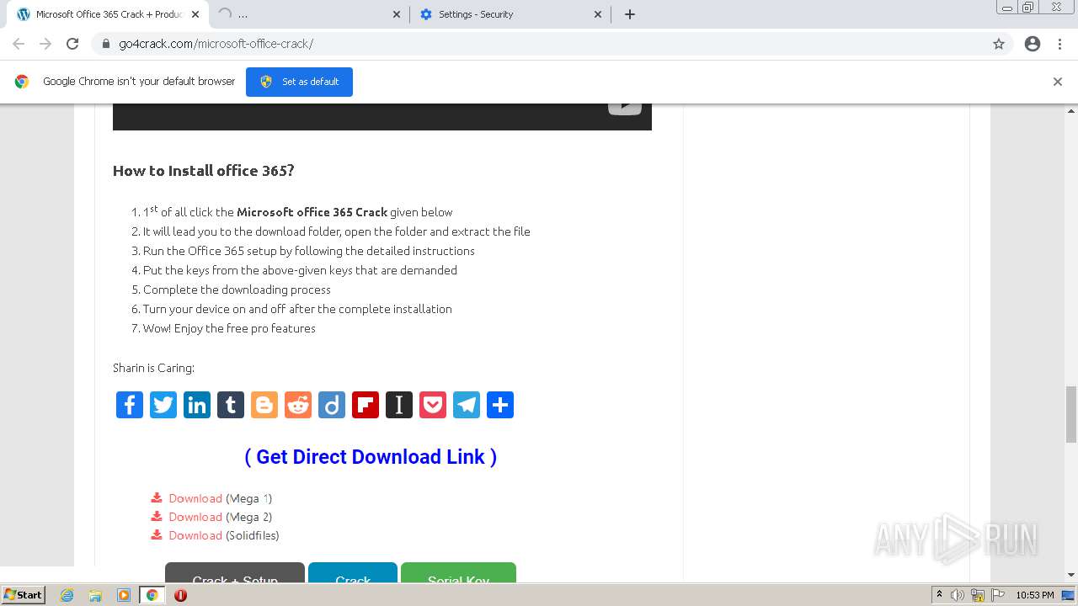
Task: Share the page on LinkedIn
Action: click(x=197, y=405)
